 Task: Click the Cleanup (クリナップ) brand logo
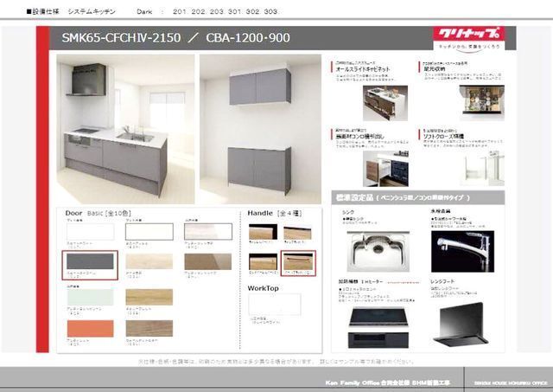point(464,38)
